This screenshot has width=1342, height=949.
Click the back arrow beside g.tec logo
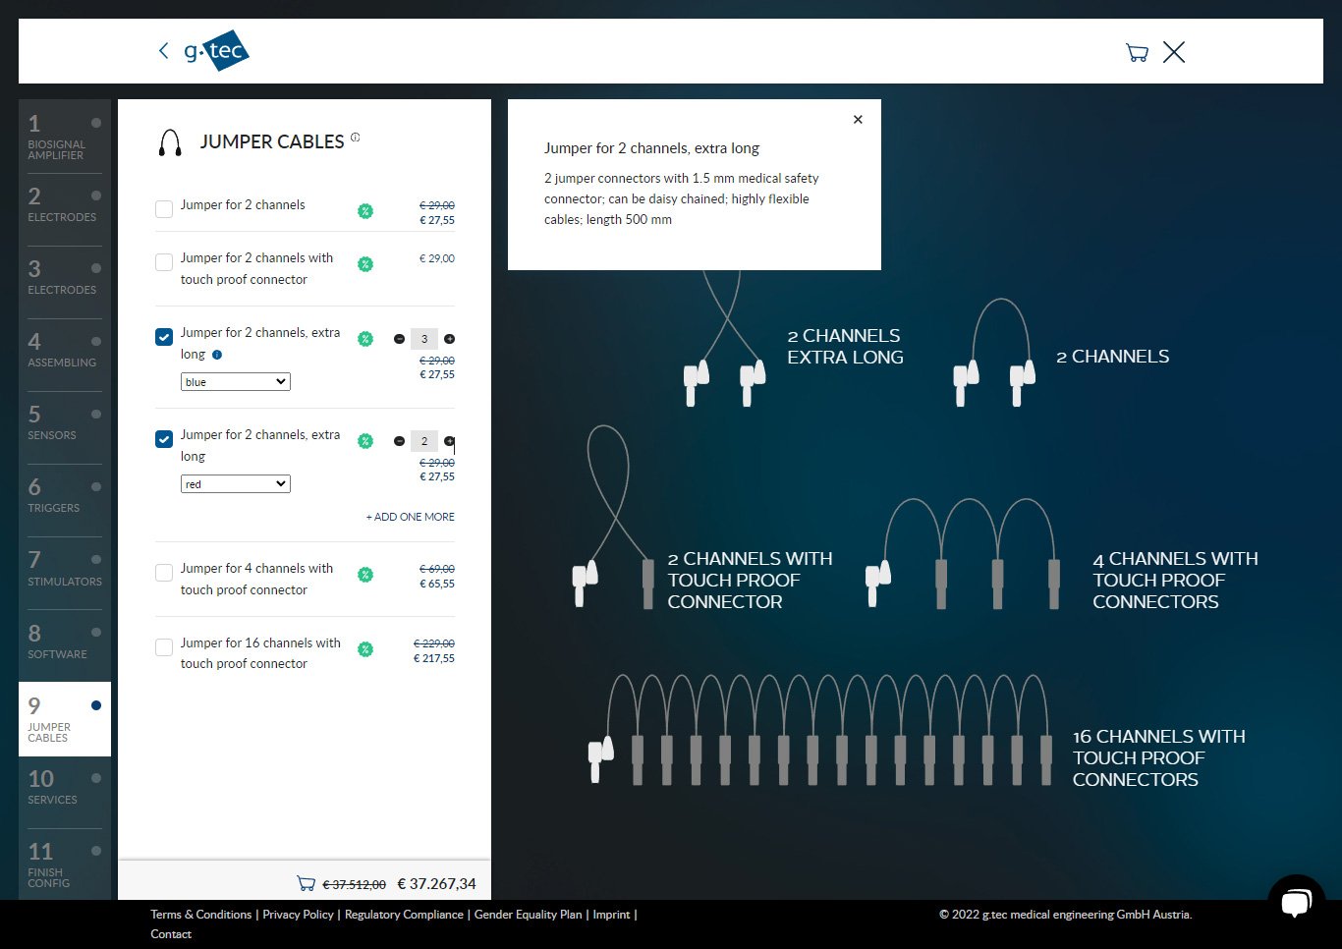163,51
